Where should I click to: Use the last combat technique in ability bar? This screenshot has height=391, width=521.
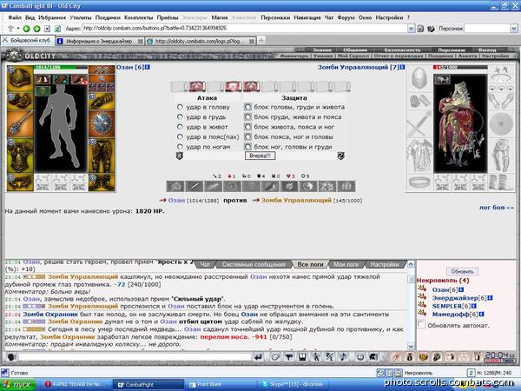point(346,186)
